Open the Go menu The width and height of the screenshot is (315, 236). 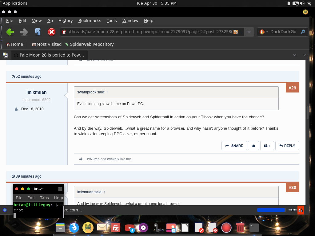tap(50, 21)
